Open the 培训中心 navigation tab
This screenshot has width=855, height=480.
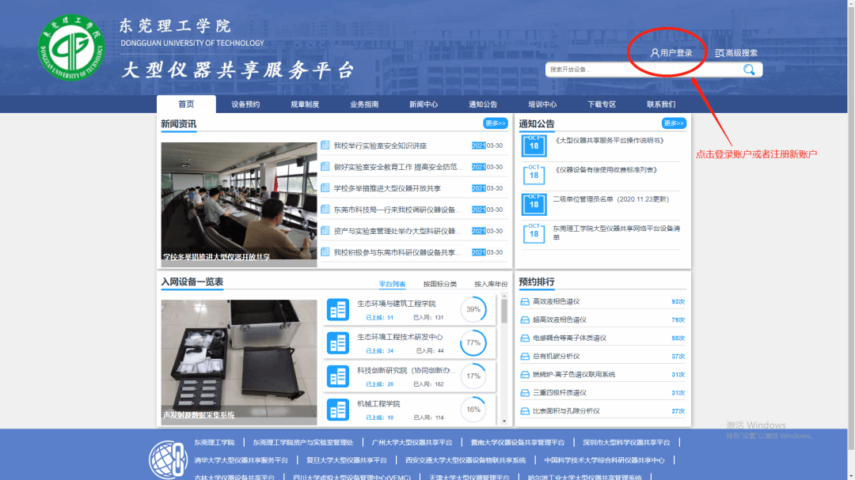[542, 104]
